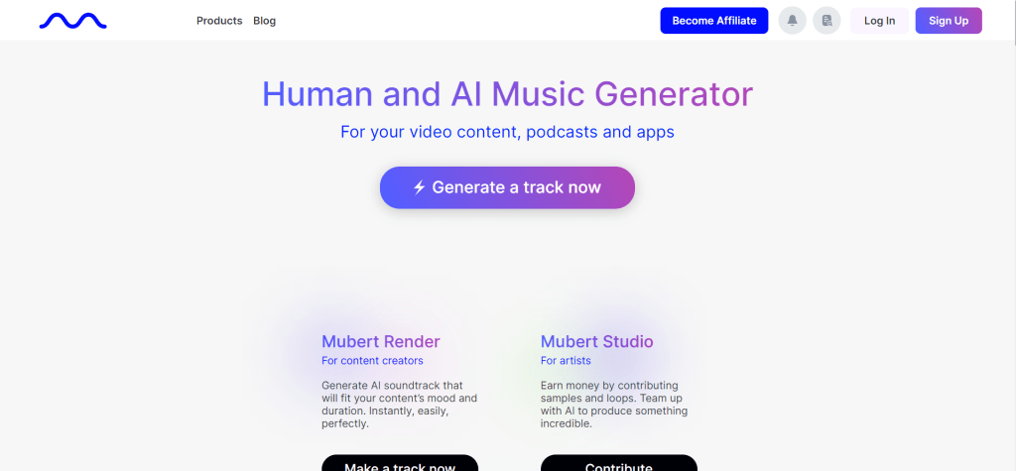Select the For artists subtitle
This screenshot has width=1016, height=471.
tap(566, 361)
